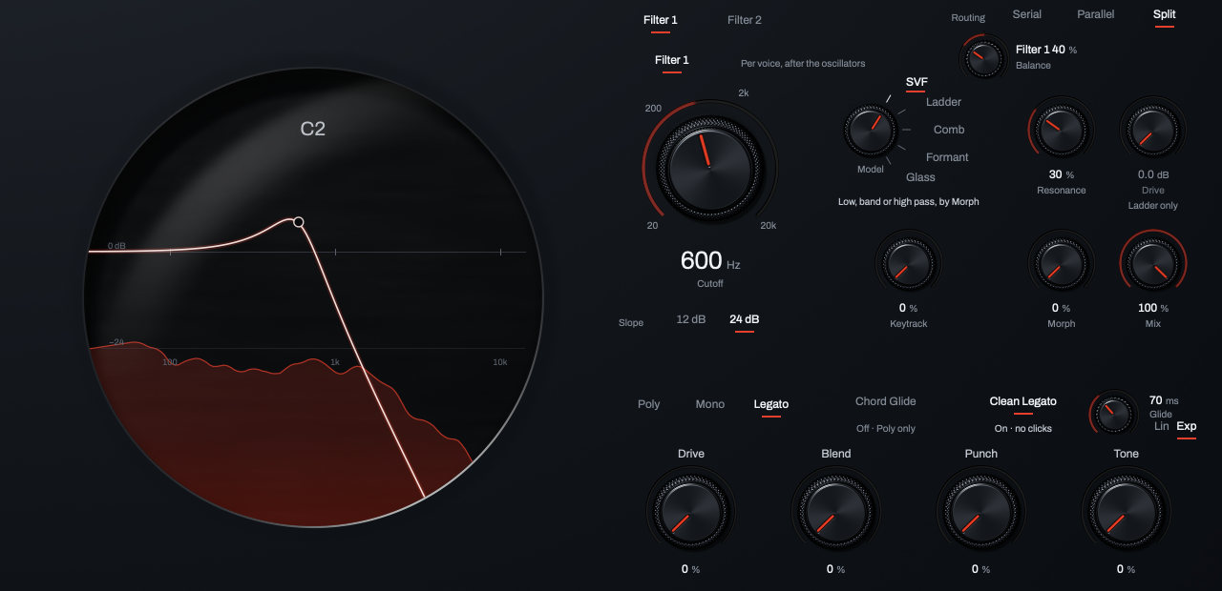Choose the Comb filter model
The image size is (1222, 591).
(949, 130)
